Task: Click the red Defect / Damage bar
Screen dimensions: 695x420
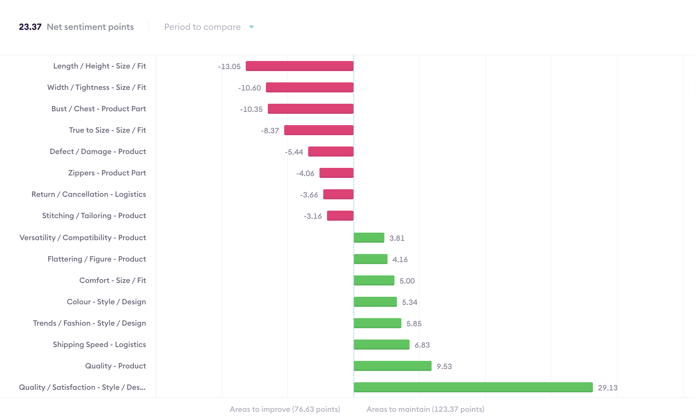Action: pos(330,152)
